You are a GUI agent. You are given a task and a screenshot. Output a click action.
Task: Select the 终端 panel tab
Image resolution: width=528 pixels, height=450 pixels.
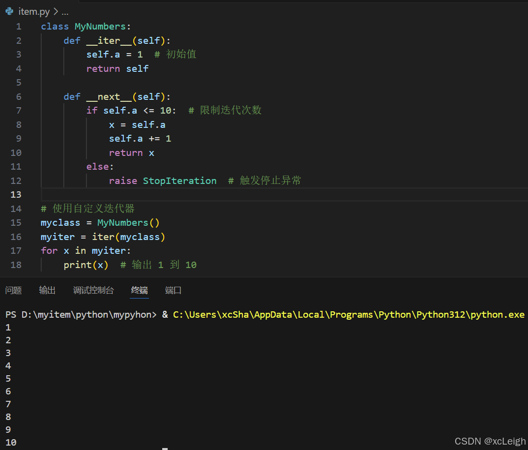pyautogui.click(x=140, y=290)
